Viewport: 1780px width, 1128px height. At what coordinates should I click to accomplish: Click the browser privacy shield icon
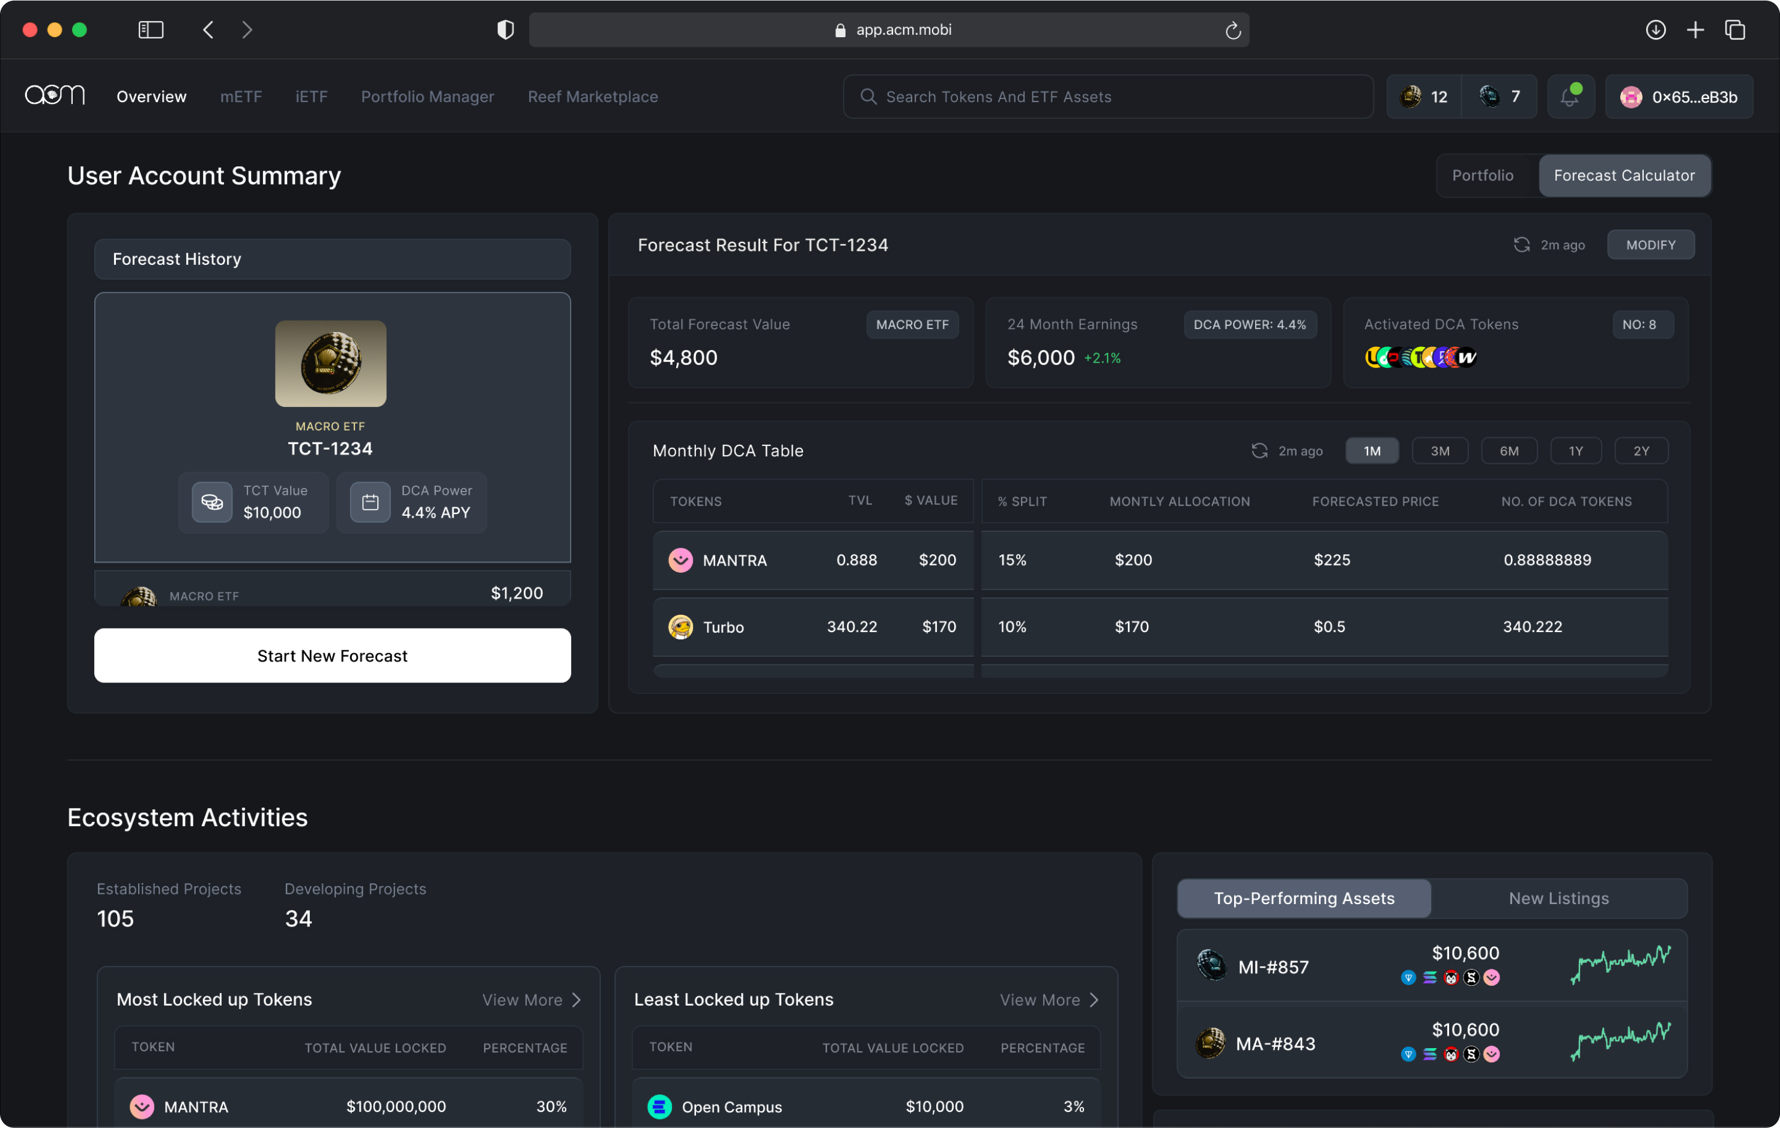505,29
